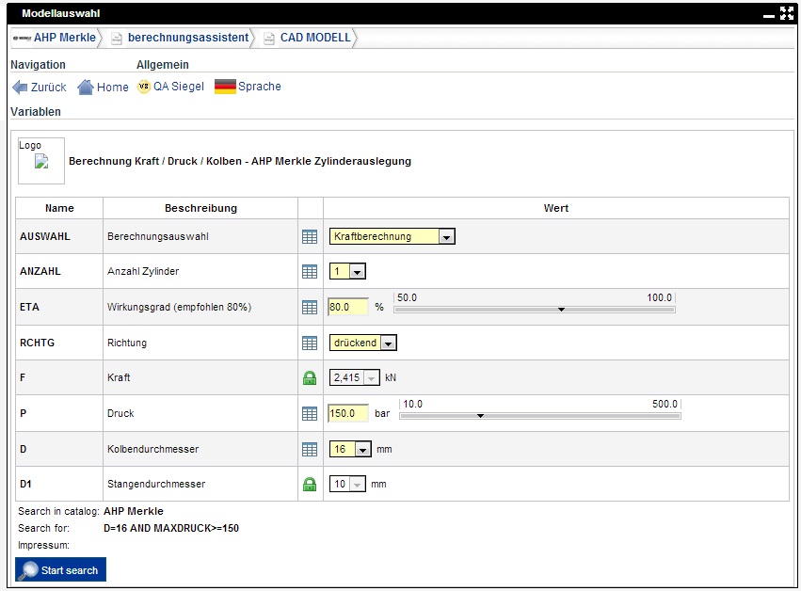Click the table icon in RCHTG row
The width and height of the screenshot is (801, 591).
pyautogui.click(x=310, y=343)
